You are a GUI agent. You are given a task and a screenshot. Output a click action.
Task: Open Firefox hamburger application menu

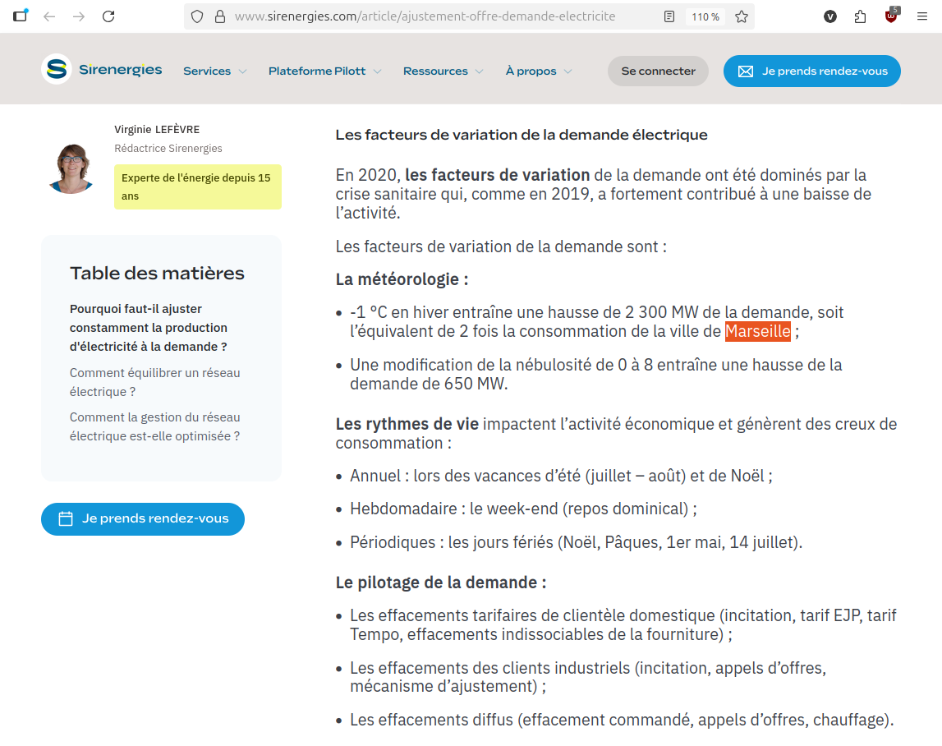(922, 16)
